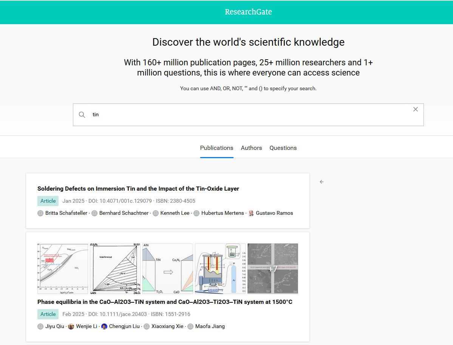Open the first phase diagram thumbnail
453x345 pixels.
[63, 269]
